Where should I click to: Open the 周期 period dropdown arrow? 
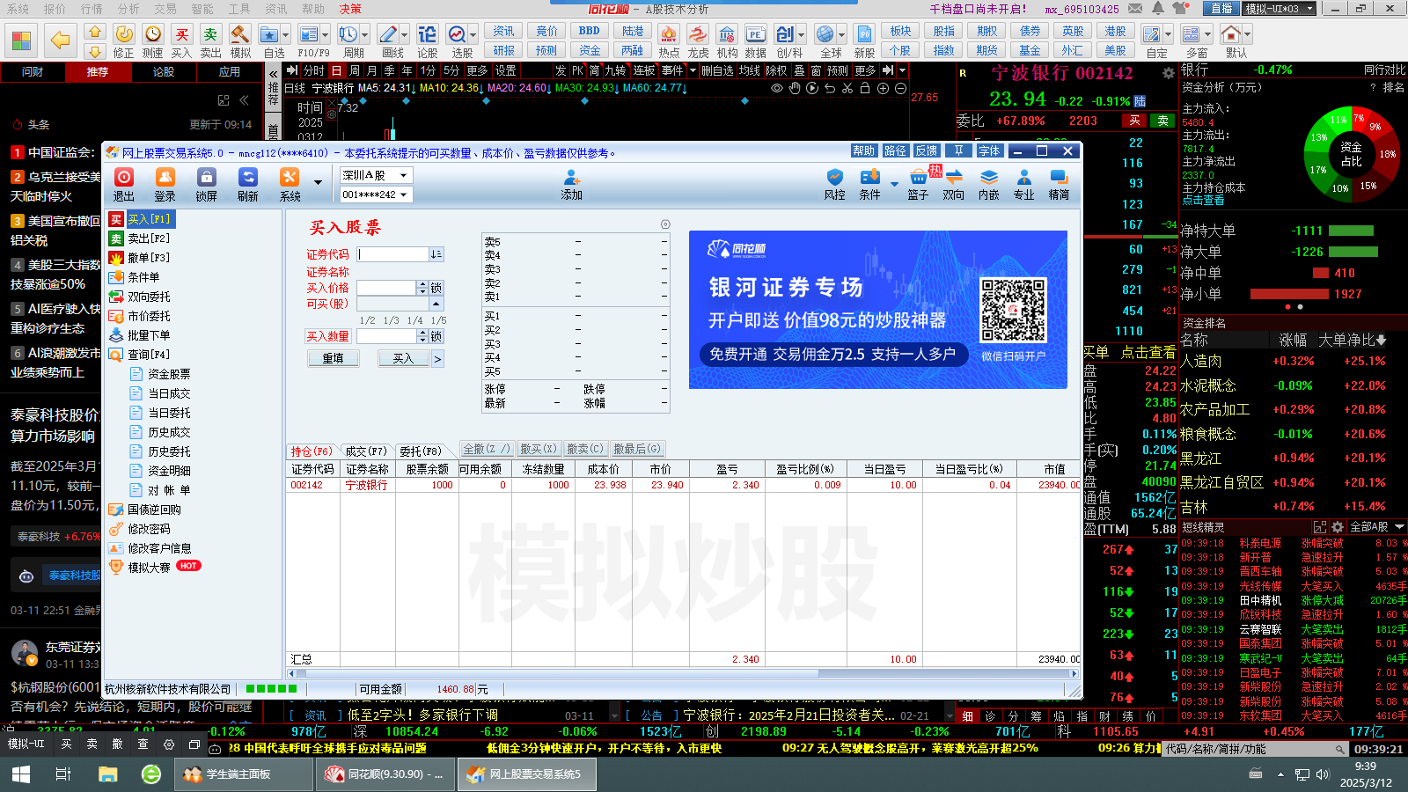(x=364, y=35)
